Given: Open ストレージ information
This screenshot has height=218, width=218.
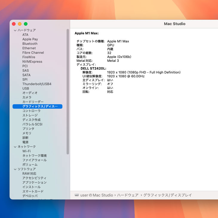Looking at the screenshot, I should click(x=30, y=115).
